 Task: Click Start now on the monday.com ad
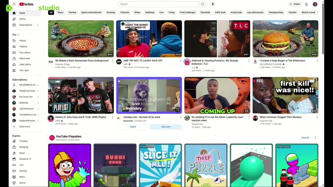click(166, 127)
